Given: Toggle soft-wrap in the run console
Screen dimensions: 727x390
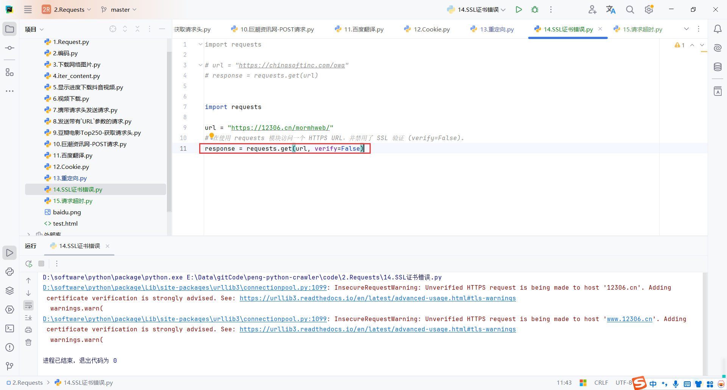Looking at the screenshot, I should tap(28, 305).
